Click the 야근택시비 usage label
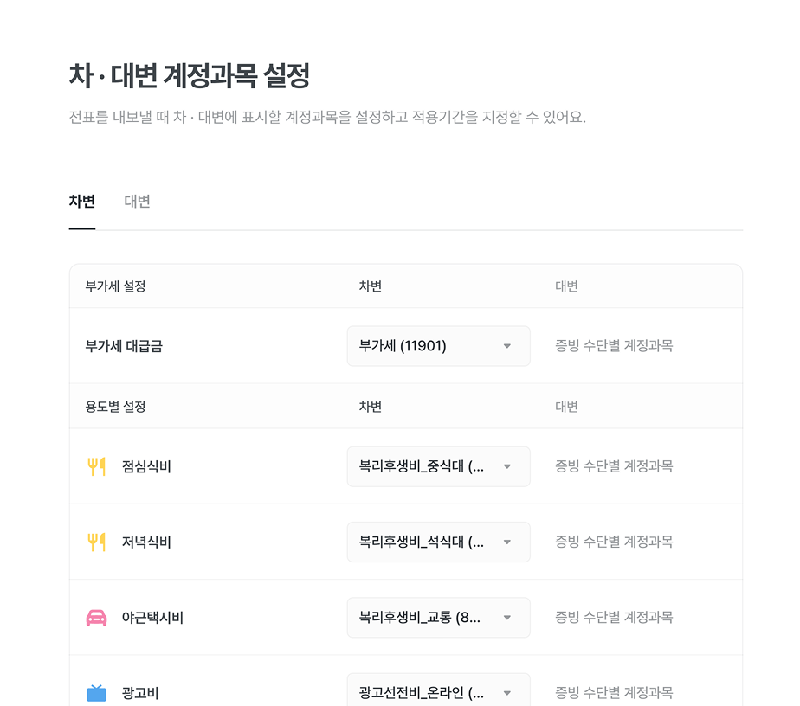The width and height of the screenshot is (800, 706). 152,618
